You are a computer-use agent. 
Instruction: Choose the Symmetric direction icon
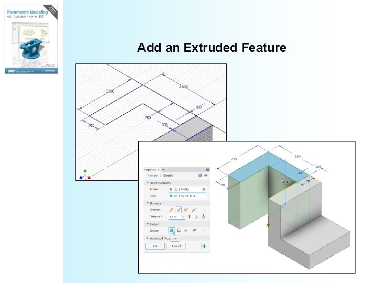point(185,210)
